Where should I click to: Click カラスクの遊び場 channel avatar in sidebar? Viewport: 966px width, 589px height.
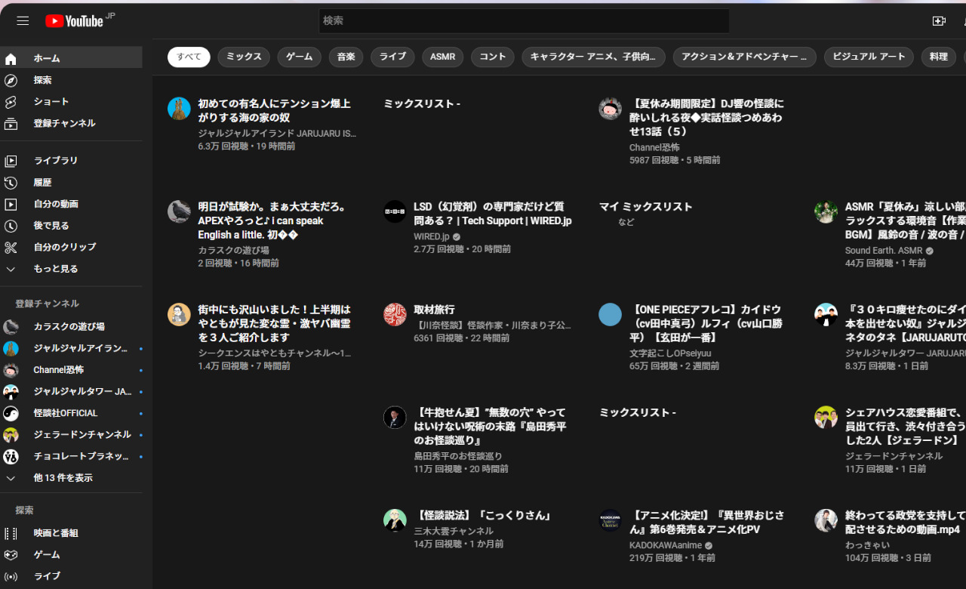(x=11, y=327)
